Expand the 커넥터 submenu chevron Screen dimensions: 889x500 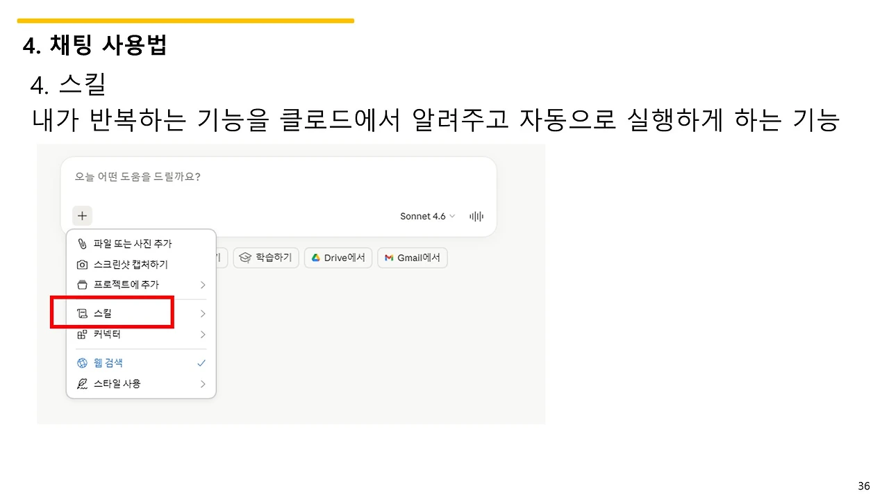[203, 335]
